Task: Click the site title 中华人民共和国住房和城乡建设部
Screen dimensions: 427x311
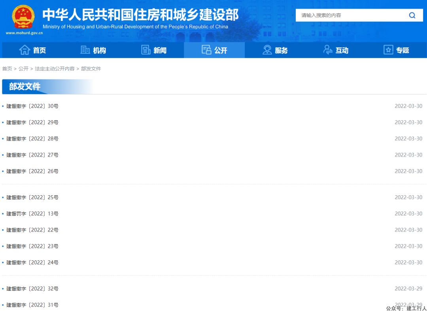Action: coord(140,15)
